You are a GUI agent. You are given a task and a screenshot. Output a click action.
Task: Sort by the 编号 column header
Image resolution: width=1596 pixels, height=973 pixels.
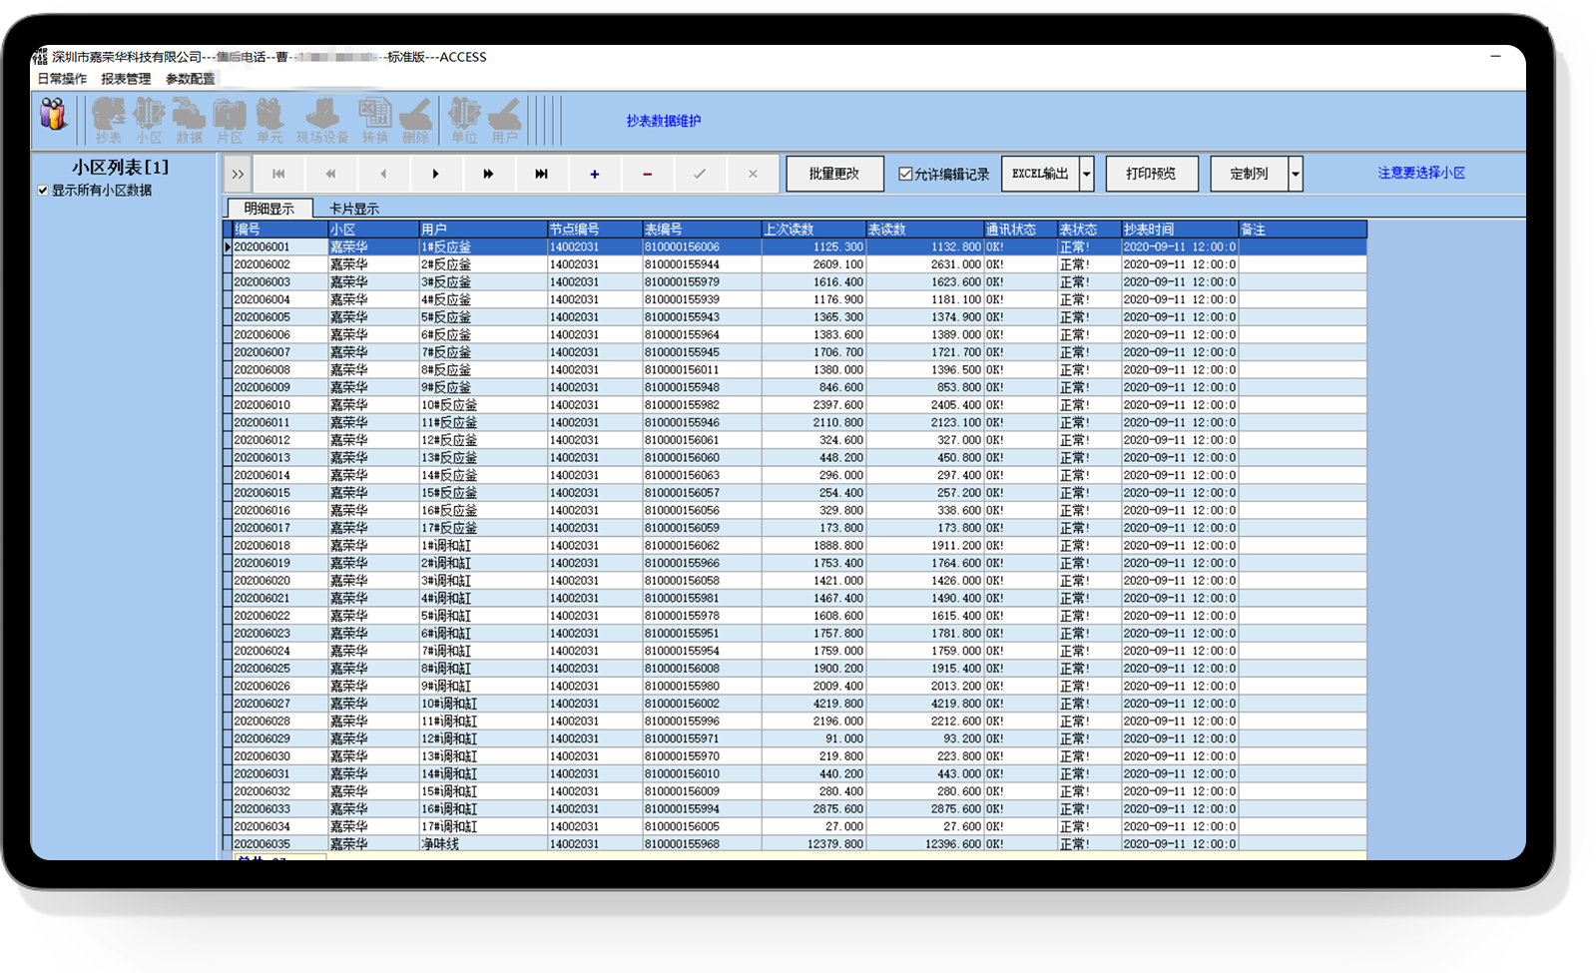coord(279,230)
